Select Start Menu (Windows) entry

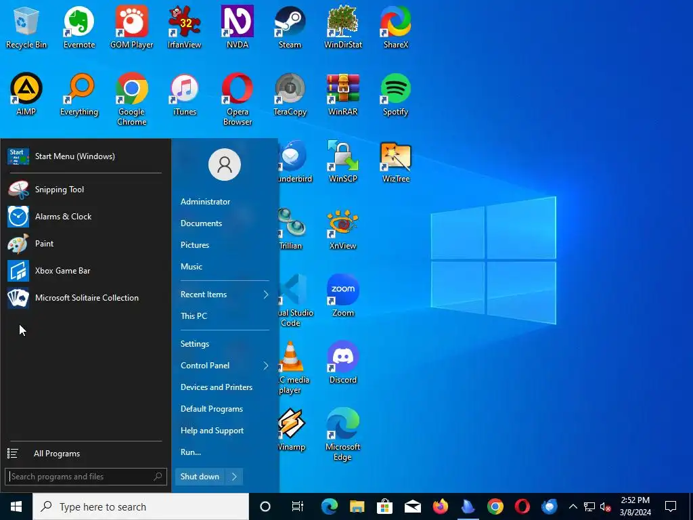tap(86, 156)
